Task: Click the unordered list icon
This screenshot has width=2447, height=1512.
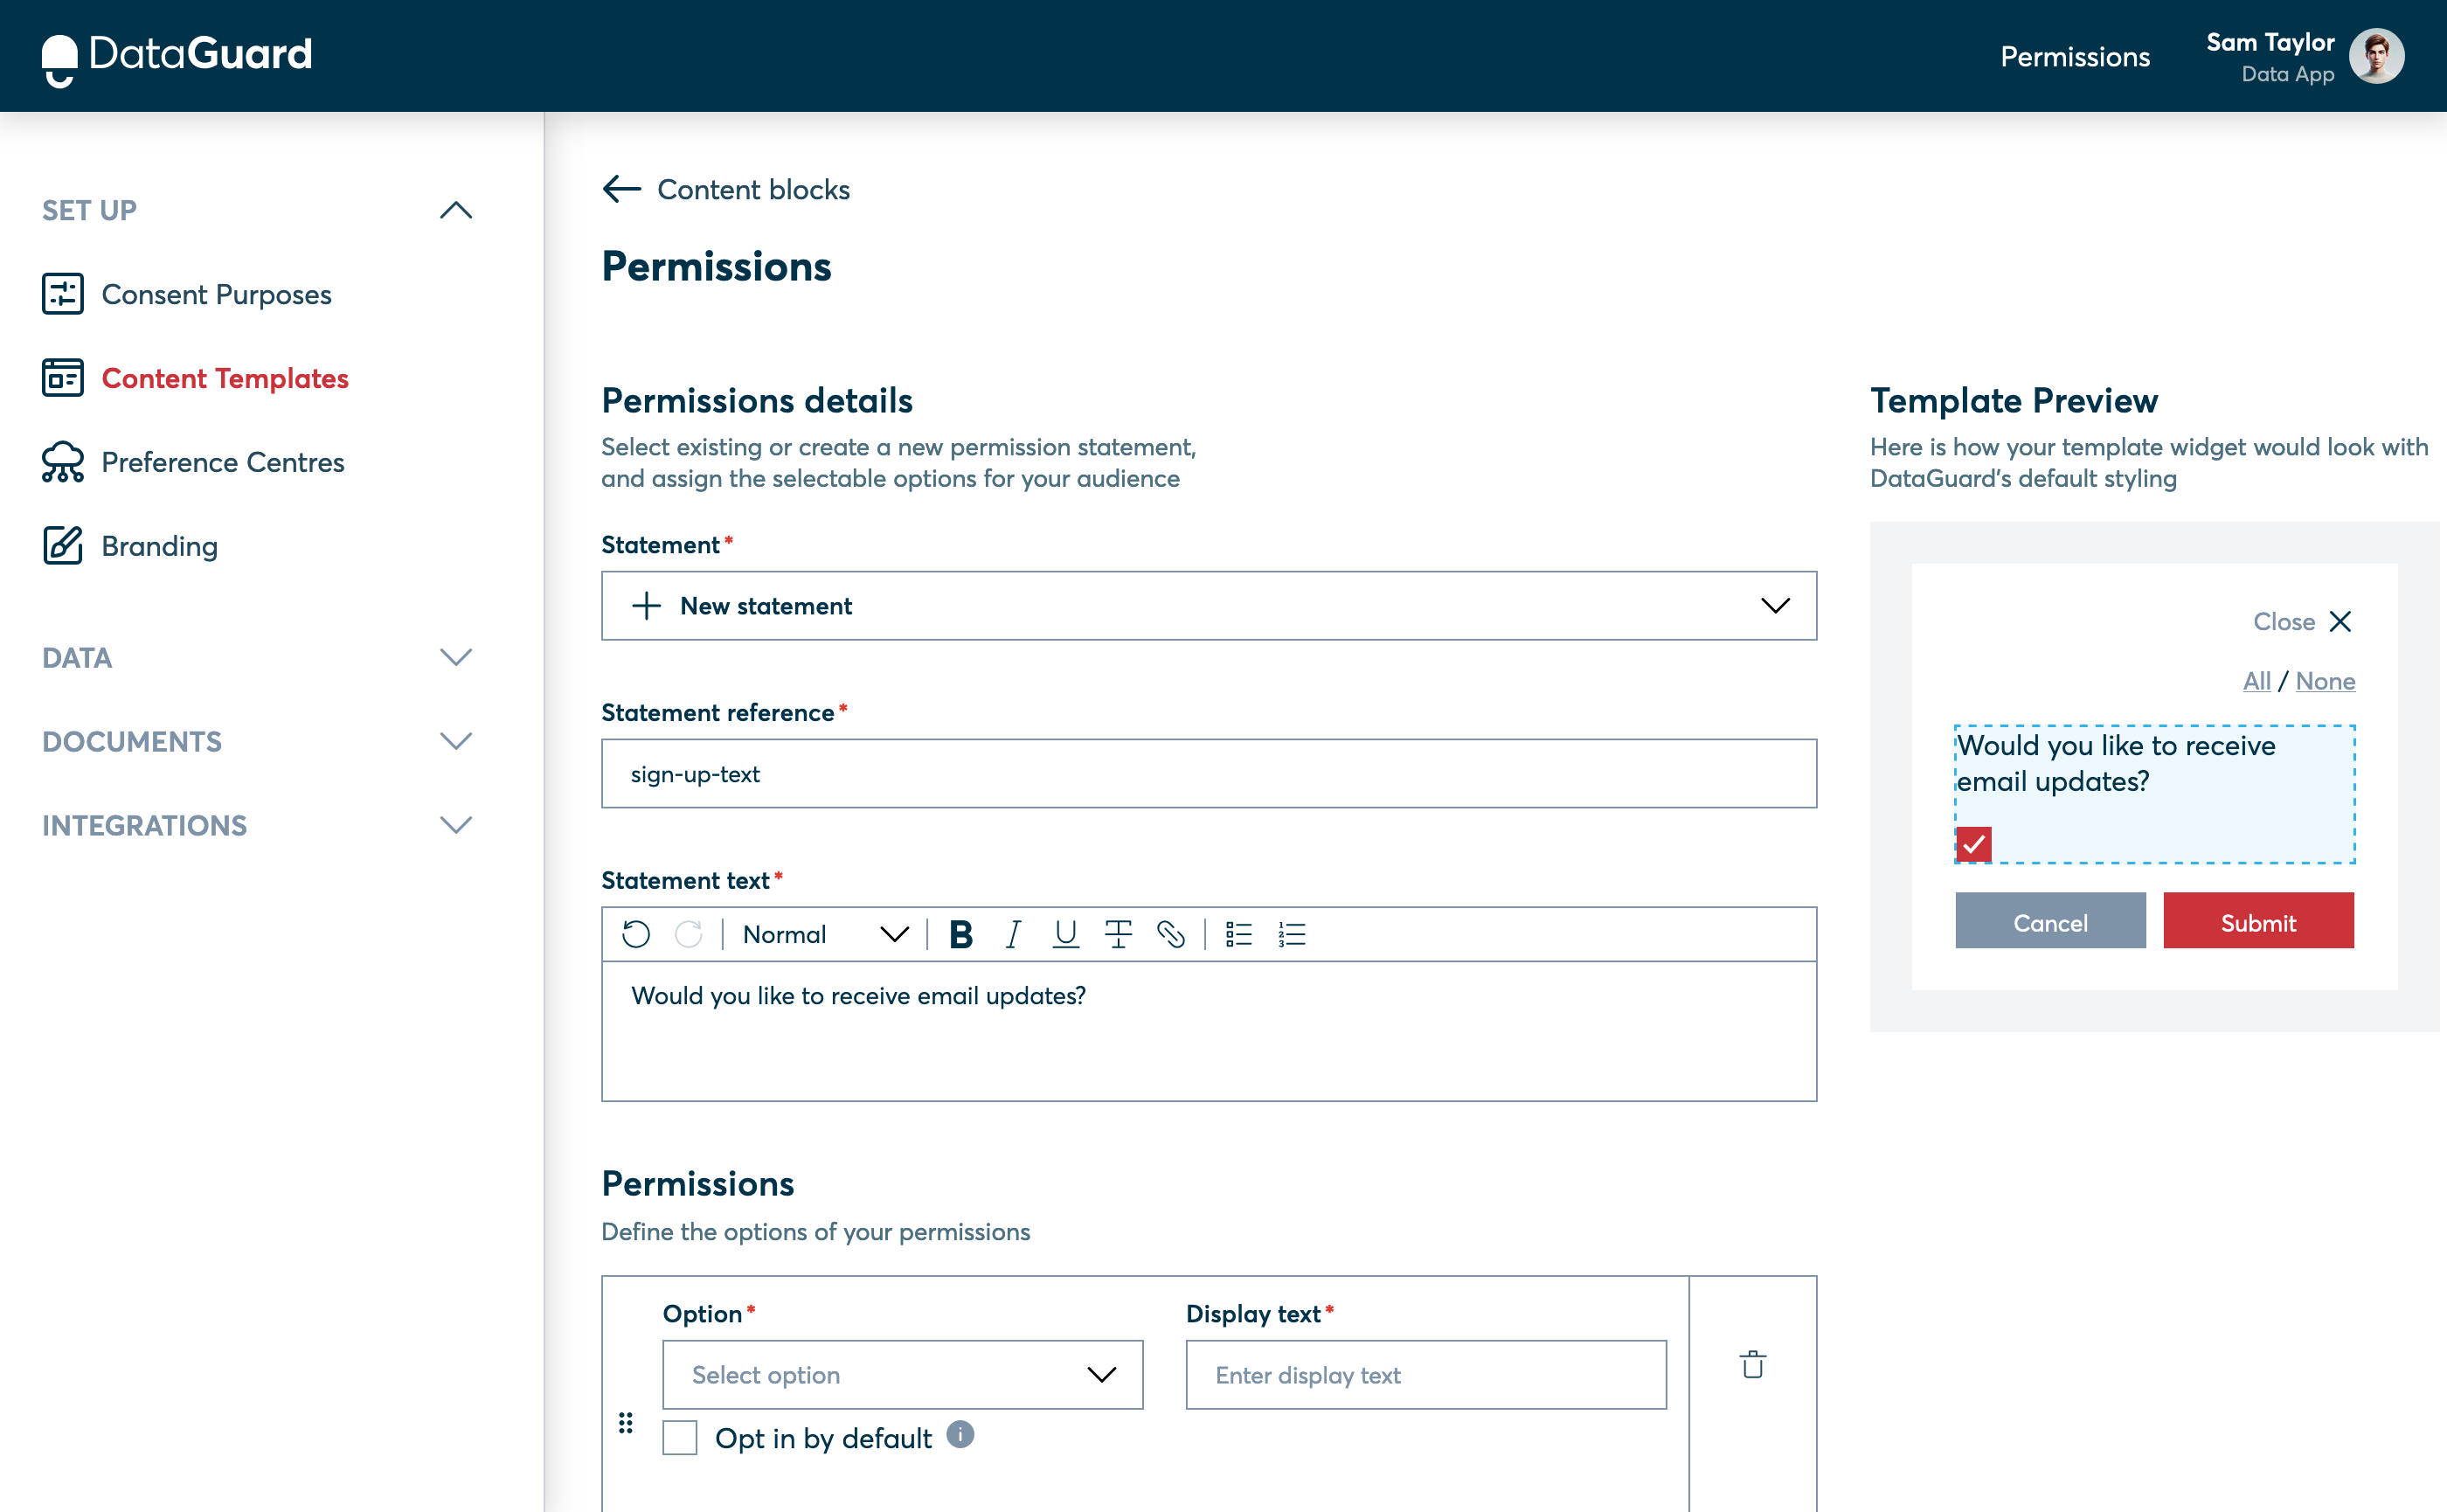Action: [x=1239, y=933]
